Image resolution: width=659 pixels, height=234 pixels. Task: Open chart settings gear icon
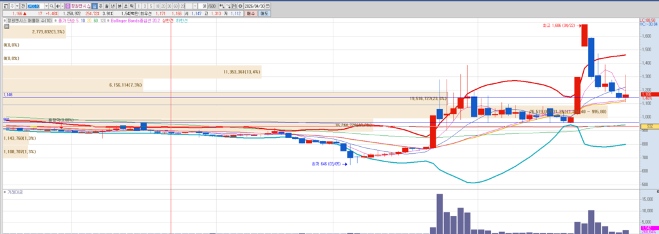[x=240, y=6]
